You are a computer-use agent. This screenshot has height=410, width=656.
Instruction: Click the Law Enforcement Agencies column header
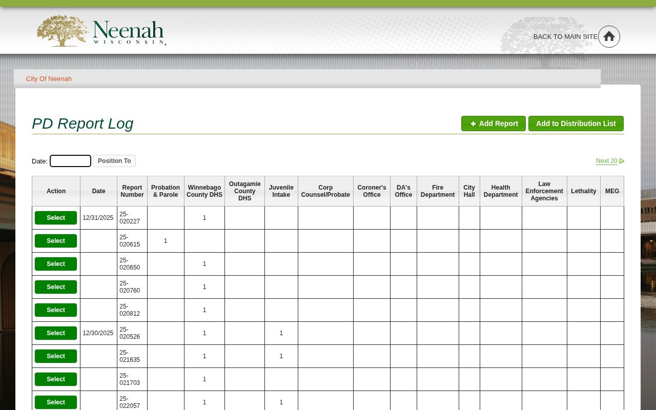click(x=544, y=191)
